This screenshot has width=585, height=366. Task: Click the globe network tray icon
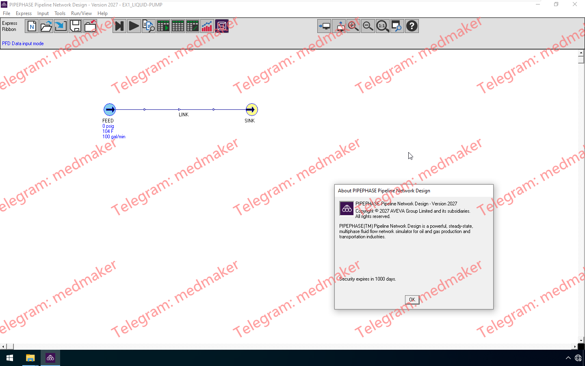click(x=578, y=358)
